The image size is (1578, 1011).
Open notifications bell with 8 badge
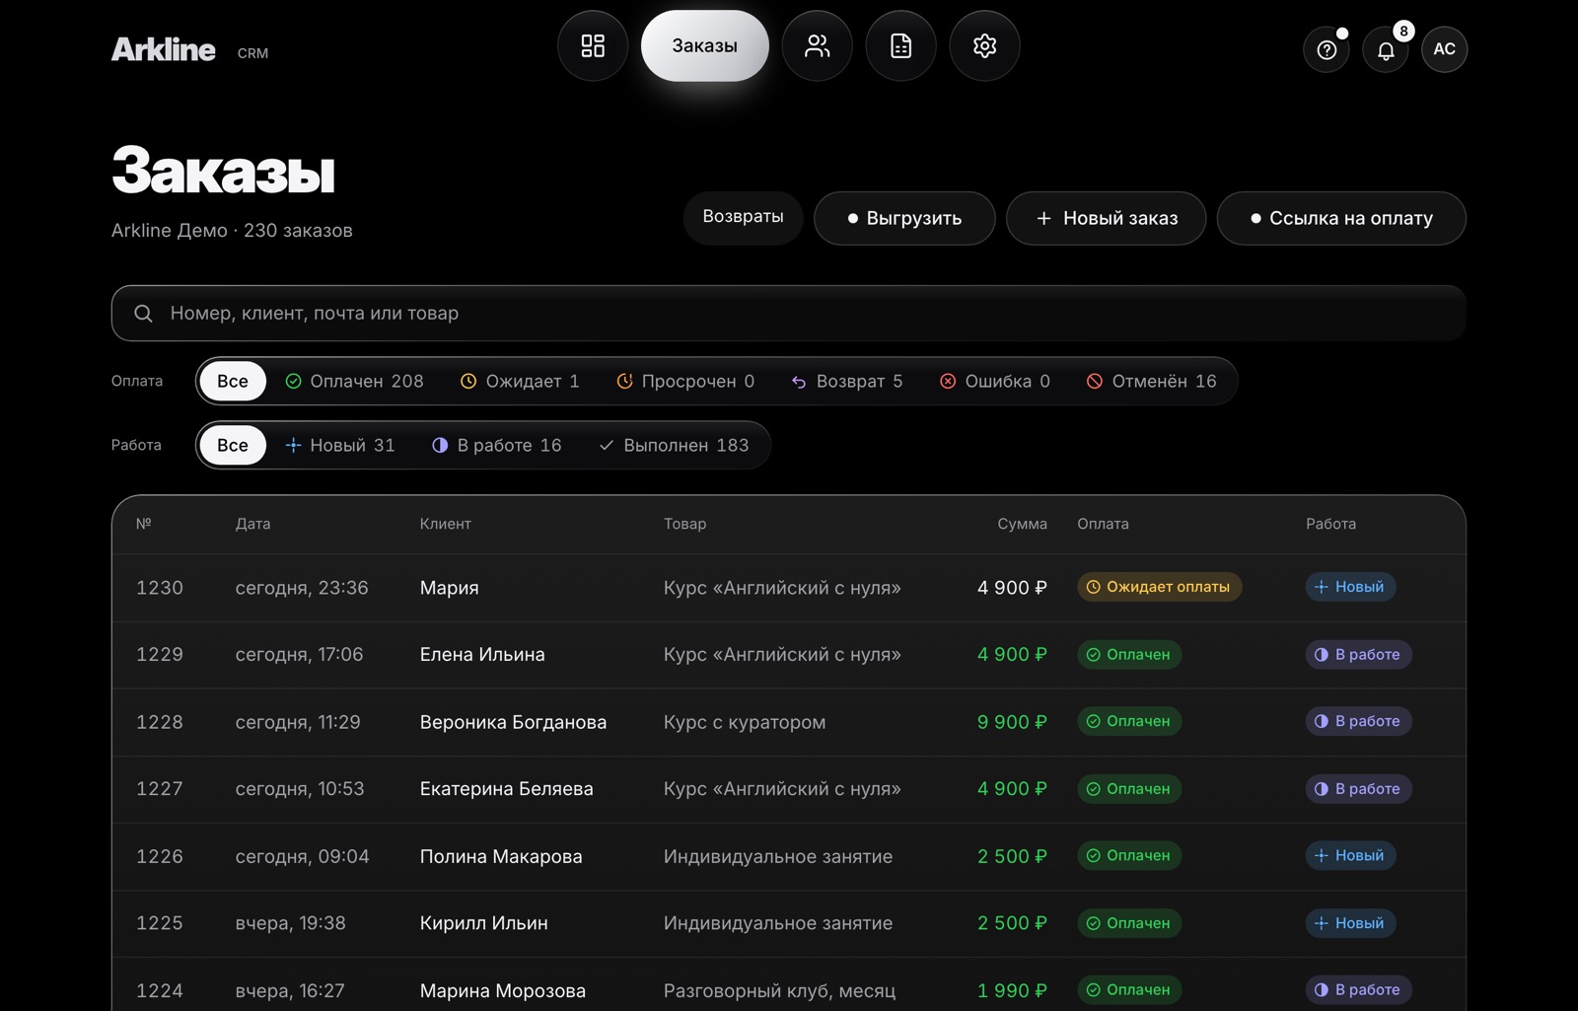(x=1386, y=49)
